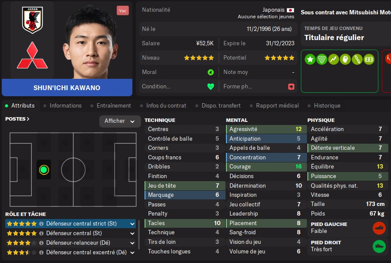
Task: Expand Défenseur central excentré (Dé) role
Action: tap(132, 253)
